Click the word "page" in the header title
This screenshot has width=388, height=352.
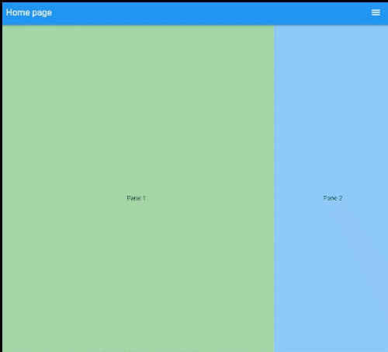42,13
